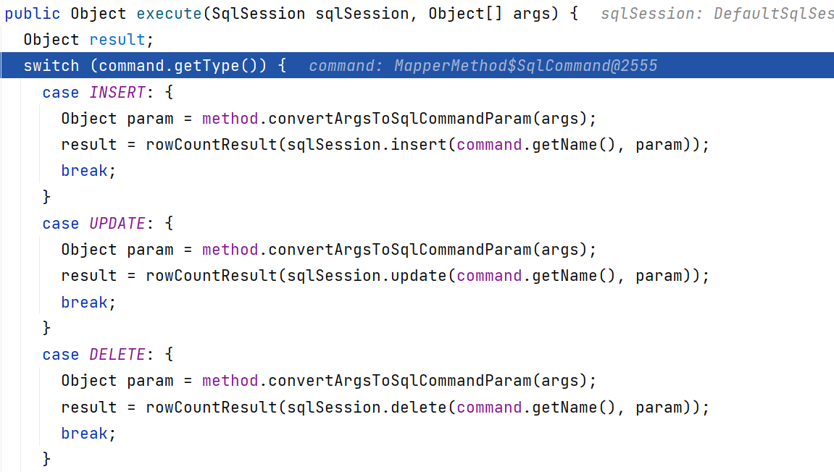
Task: Click the sqlSession.update method call
Action: 367,276
